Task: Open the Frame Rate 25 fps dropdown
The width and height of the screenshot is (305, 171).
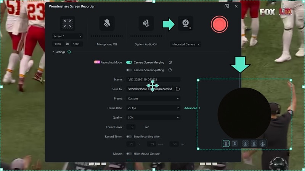Action: [x=153, y=108]
